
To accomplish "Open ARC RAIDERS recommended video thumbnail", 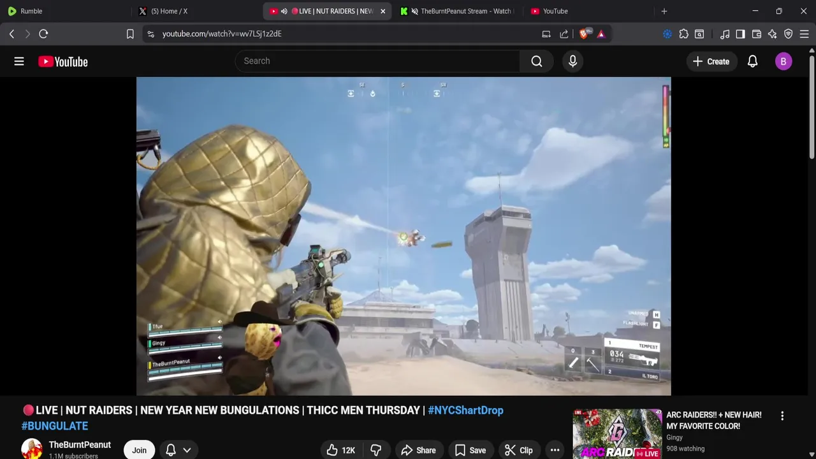I will pos(617,434).
